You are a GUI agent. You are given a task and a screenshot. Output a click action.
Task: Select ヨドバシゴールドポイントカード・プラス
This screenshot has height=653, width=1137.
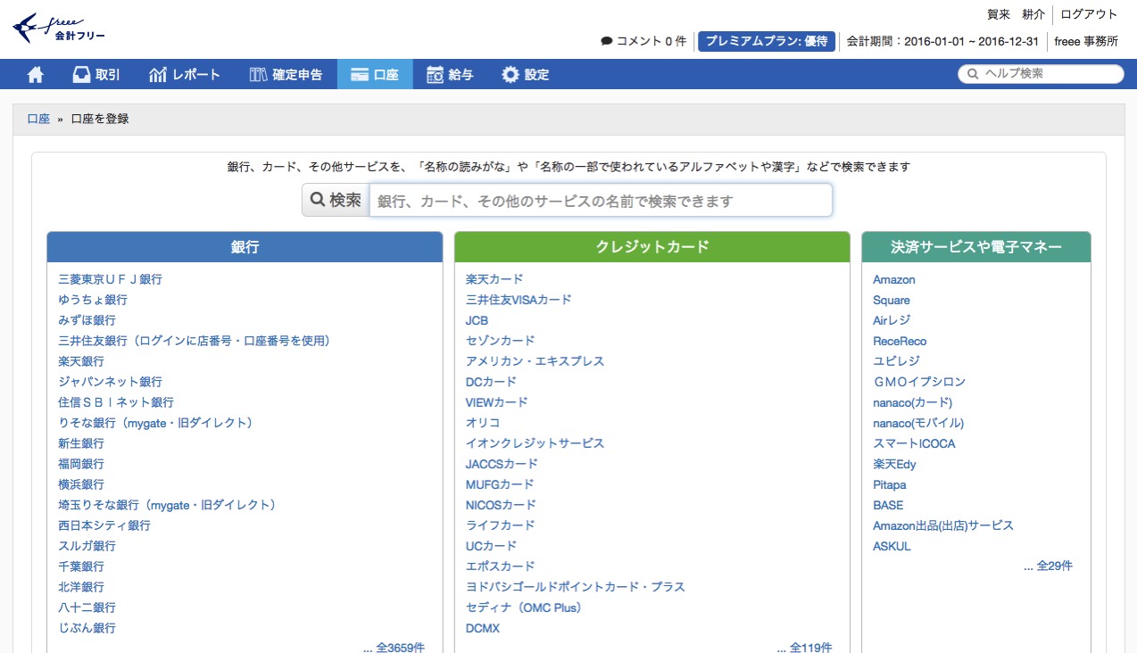[576, 587]
